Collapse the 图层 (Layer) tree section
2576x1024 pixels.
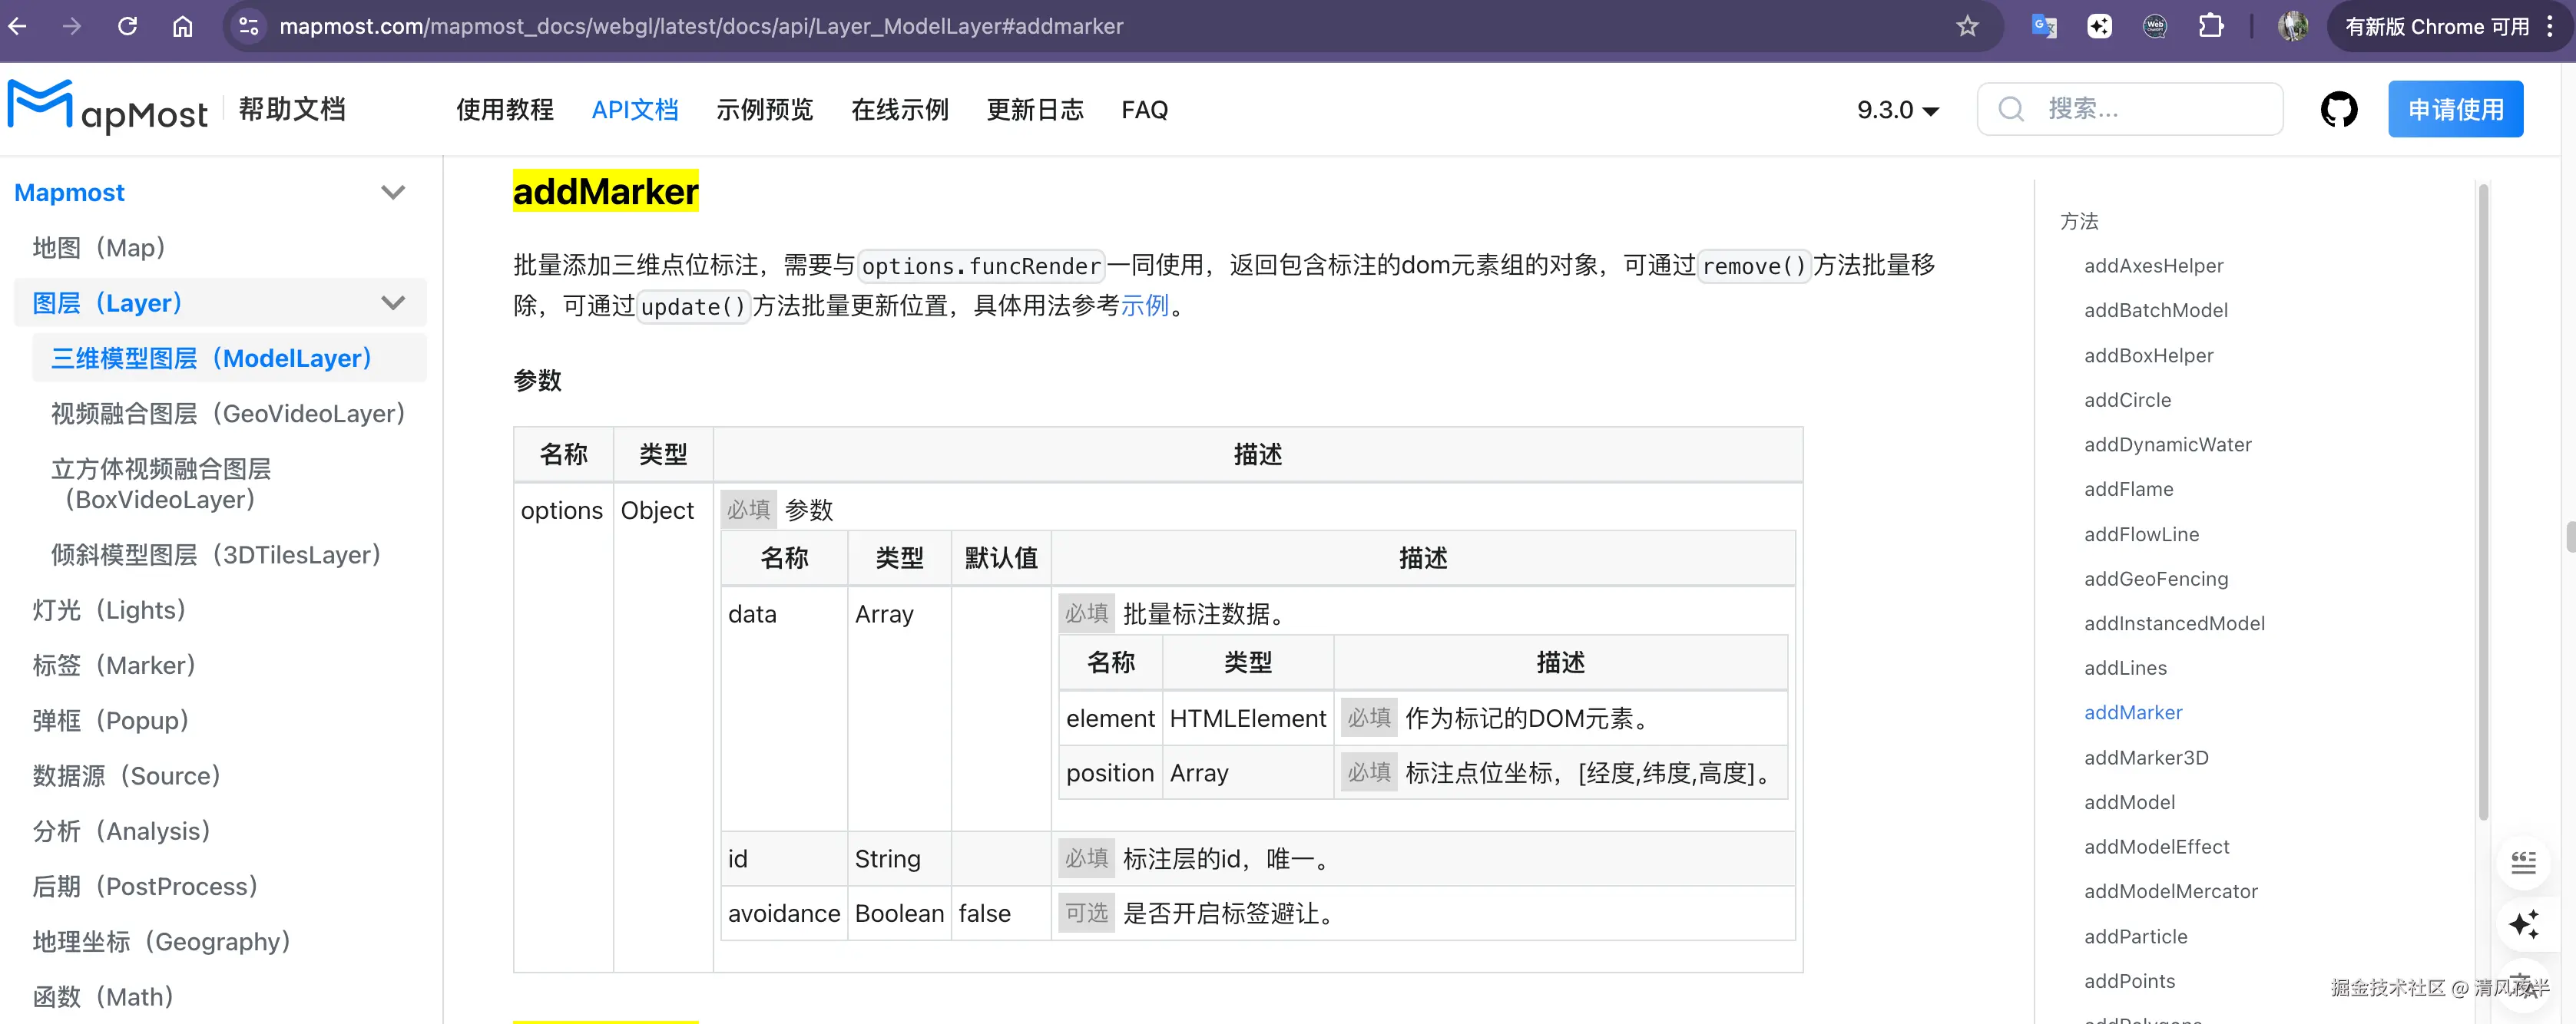[x=393, y=302]
